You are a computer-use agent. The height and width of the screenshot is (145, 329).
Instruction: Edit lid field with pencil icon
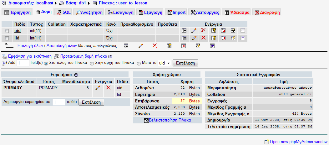pyautogui.click(x=194, y=38)
